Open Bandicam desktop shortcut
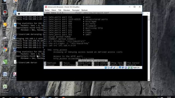 (5, 14)
